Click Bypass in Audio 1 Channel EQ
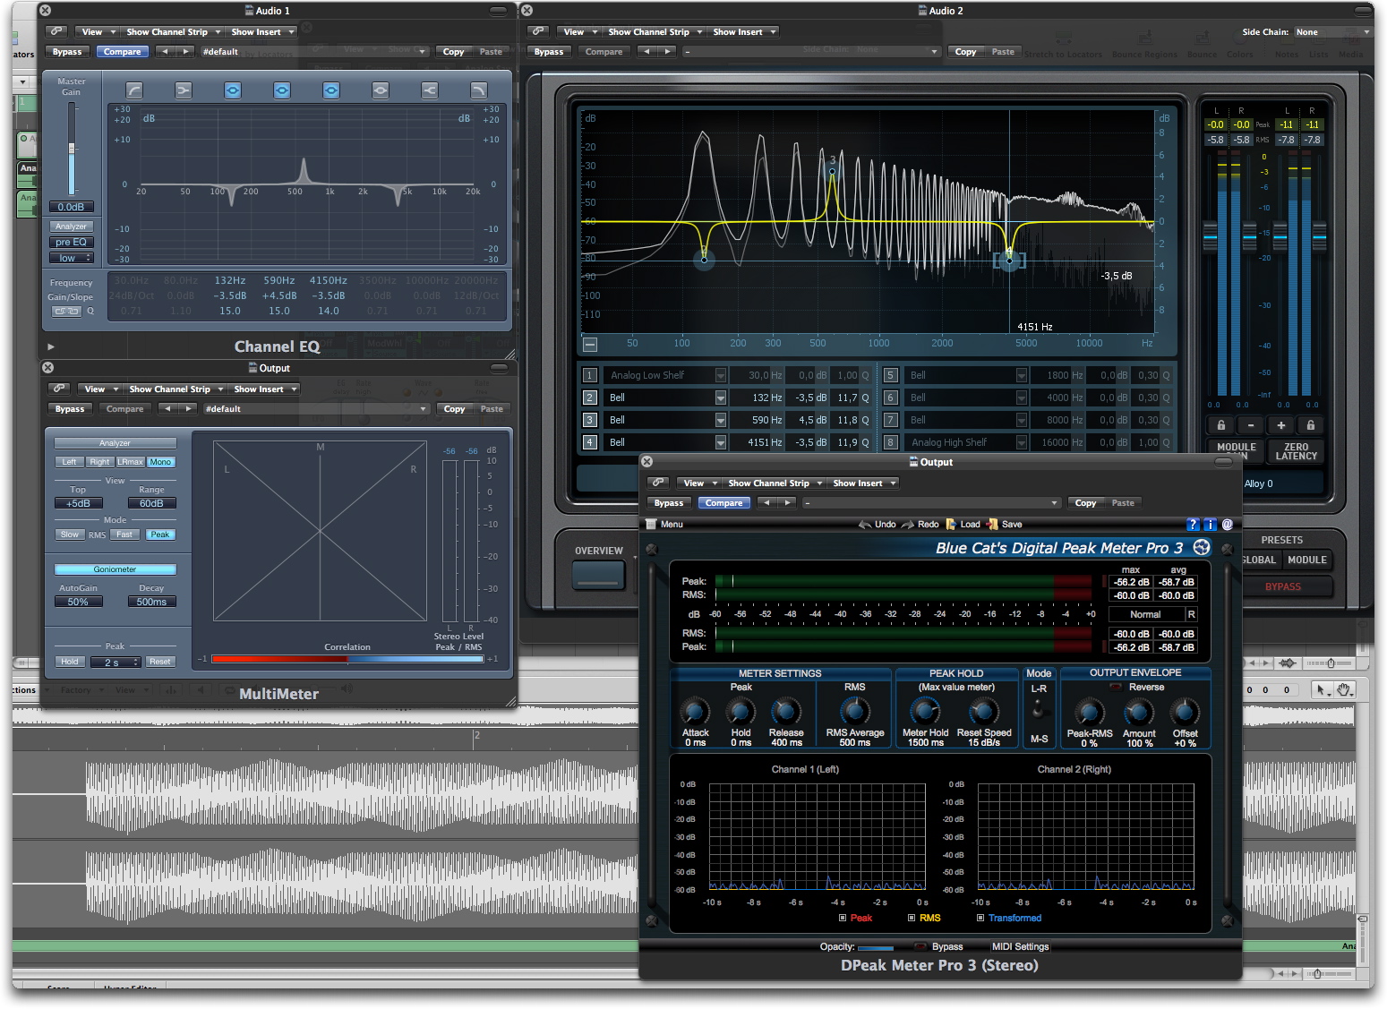Image resolution: width=1387 pixels, height=1009 pixels. coord(67,51)
